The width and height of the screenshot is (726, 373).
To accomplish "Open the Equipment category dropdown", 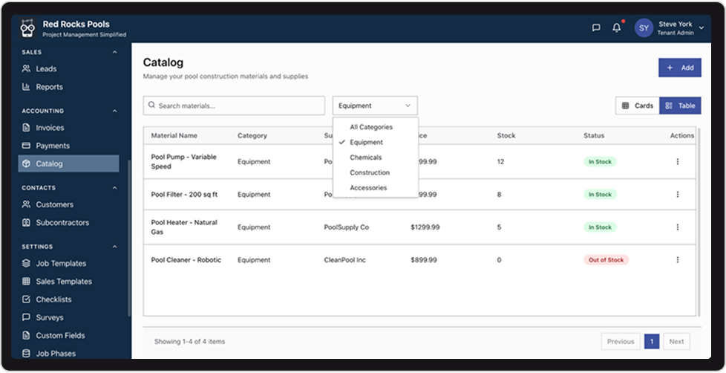I will tap(375, 106).
